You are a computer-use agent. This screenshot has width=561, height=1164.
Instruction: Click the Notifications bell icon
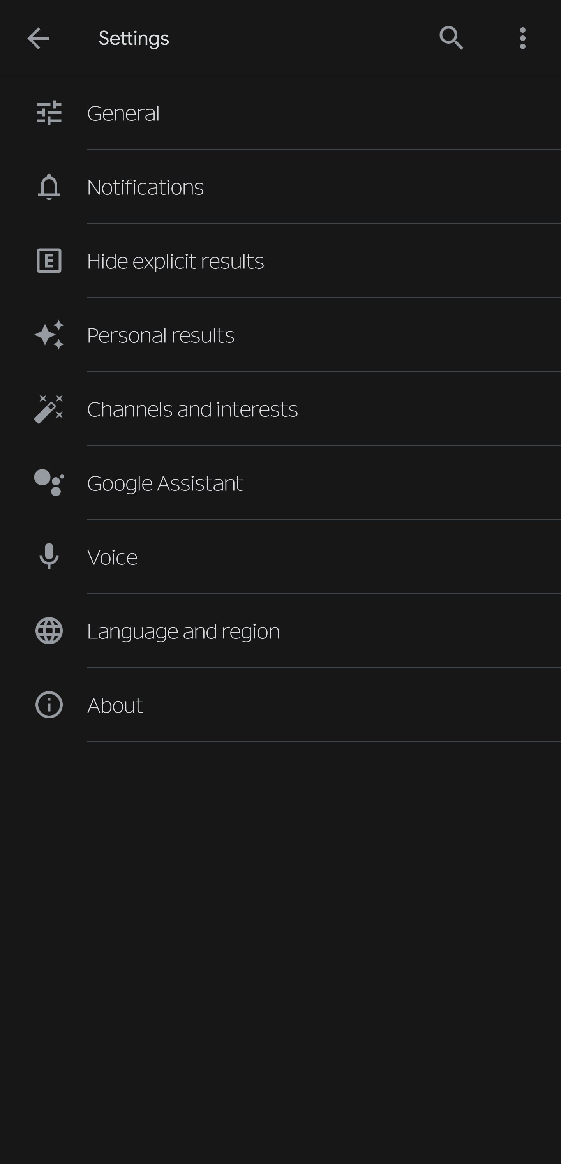pos(49,187)
